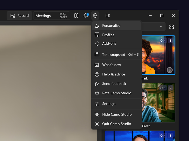This screenshot has width=189, height=141.
Task: Open Settings from the menu
Action: (x=116, y=104)
